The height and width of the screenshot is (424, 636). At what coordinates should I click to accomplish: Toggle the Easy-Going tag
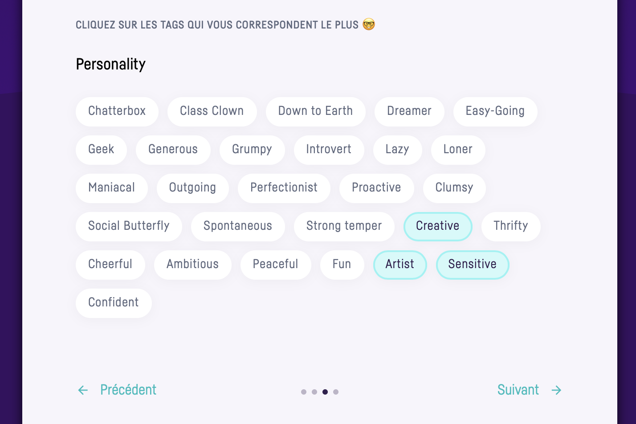point(495,111)
